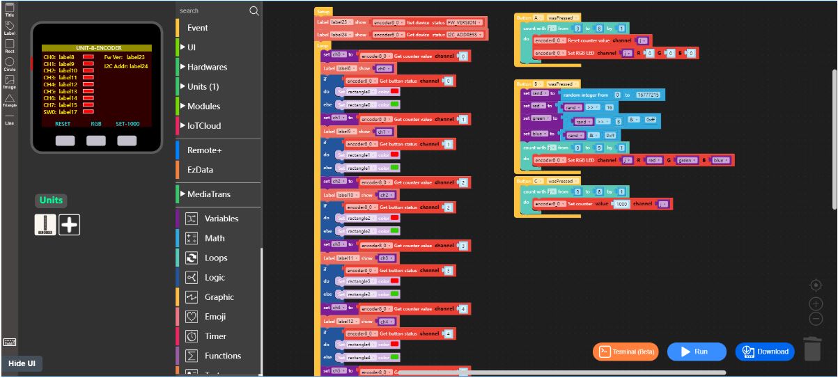This screenshot has height=378, width=838.
Task: Toggle the Hide UI button
Action: [22, 363]
